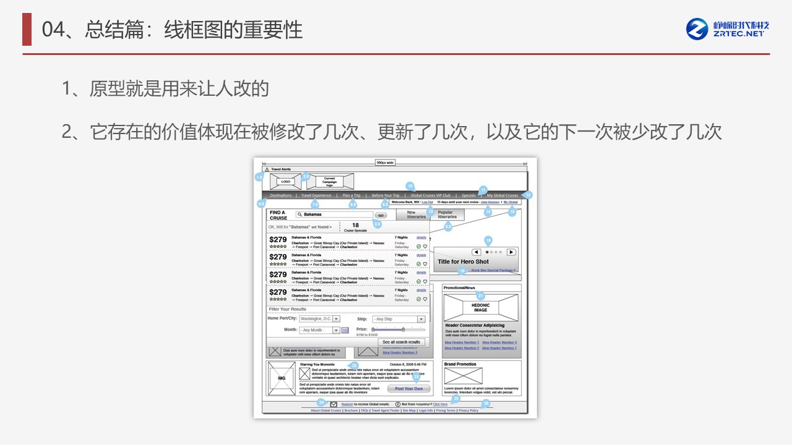Select the first hero carousel dot
Screen dimensions: 792x445
tap(487, 252)
